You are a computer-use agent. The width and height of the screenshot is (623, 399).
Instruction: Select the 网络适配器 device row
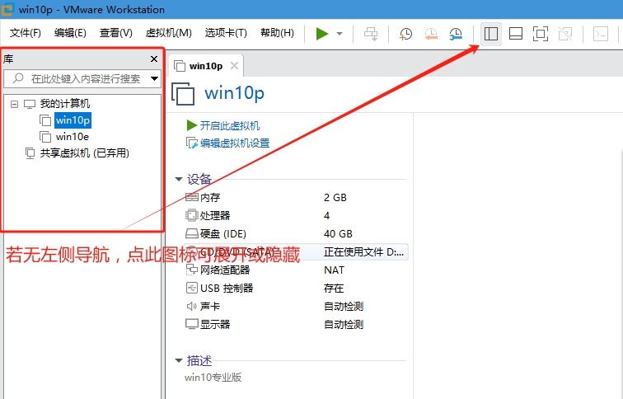[296, 270]
